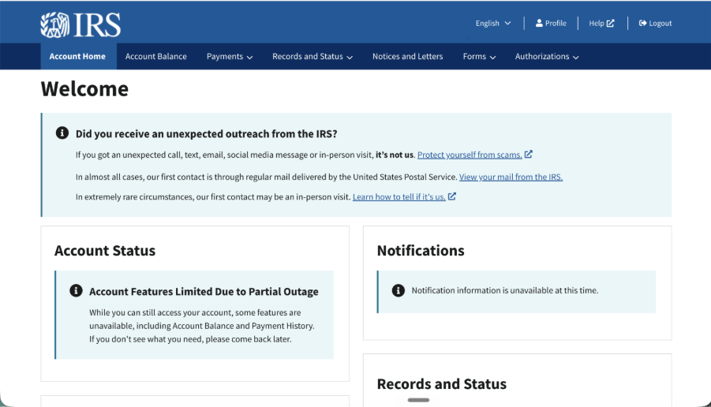Click external icon after 'Protect yourself from scams'
The height and width of the screenshot is (407, 711).
tap(528, 154)
